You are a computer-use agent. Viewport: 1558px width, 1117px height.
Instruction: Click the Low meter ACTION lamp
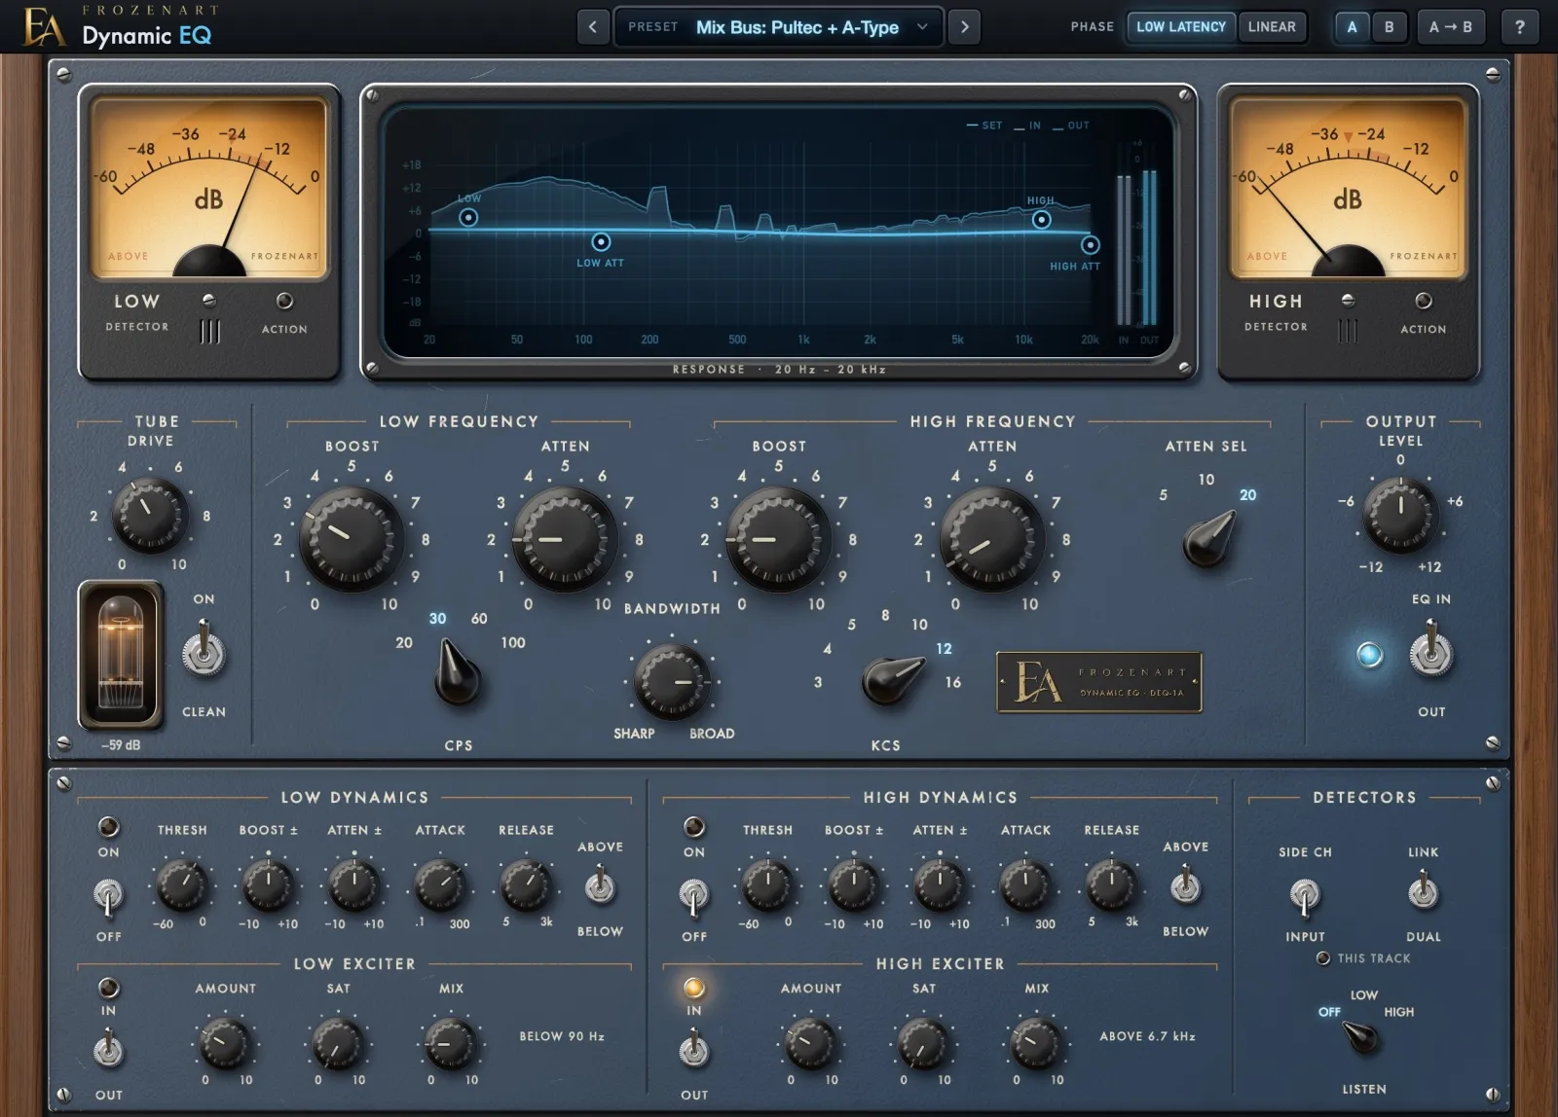(284, 301)
